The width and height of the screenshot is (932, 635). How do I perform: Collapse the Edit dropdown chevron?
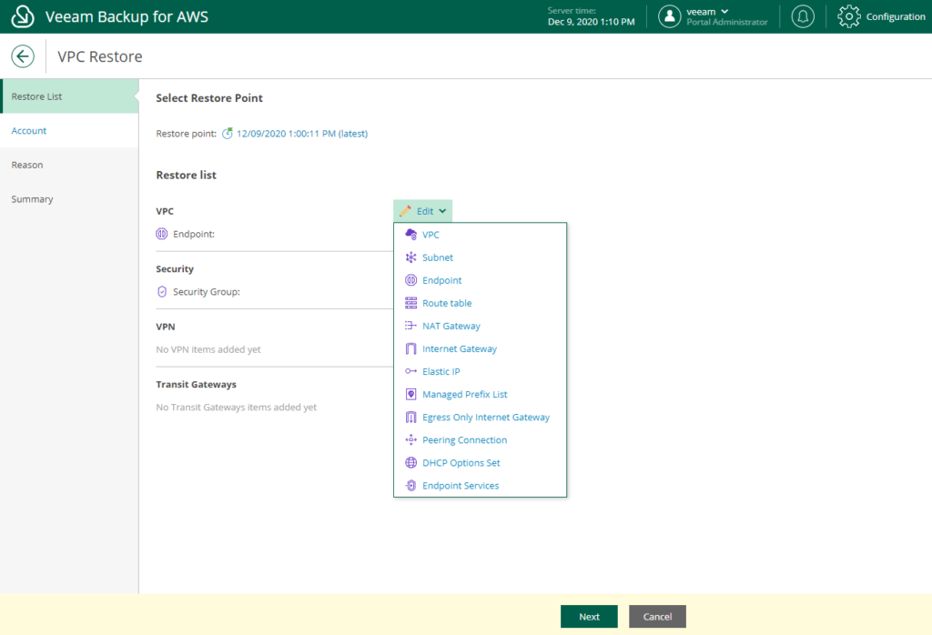pyautogui.click(x=442, y=211)
